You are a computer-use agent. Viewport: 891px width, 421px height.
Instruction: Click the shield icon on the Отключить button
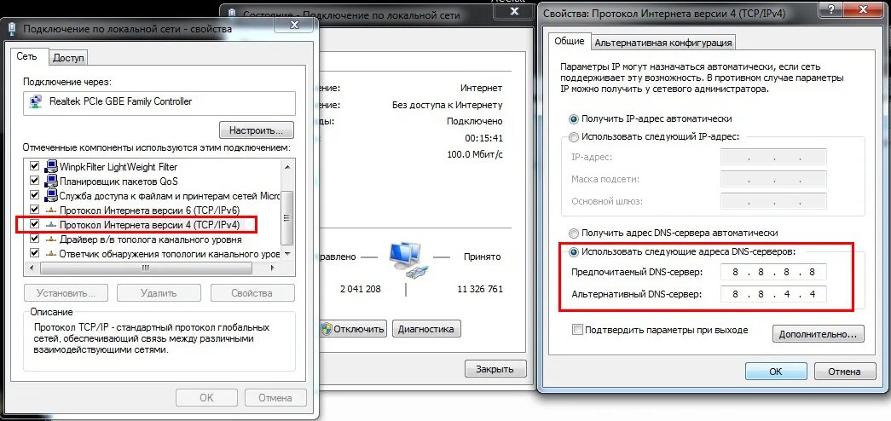click(327, 328)
